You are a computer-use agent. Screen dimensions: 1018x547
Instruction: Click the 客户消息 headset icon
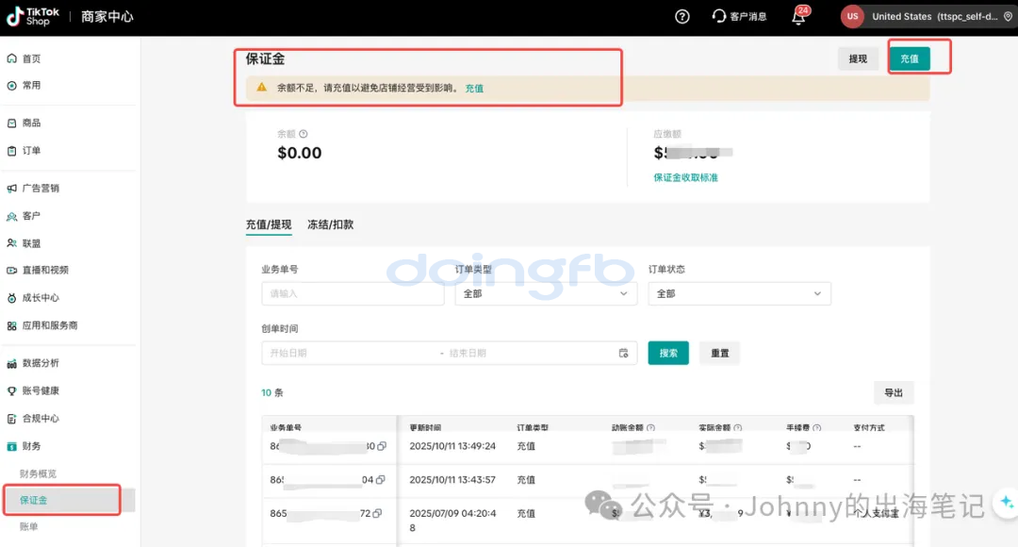coord(719,16)
